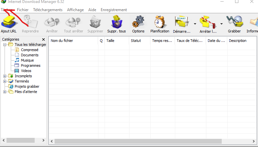Click the Programmes window icon
258x147 pixels.
point(17,65)
